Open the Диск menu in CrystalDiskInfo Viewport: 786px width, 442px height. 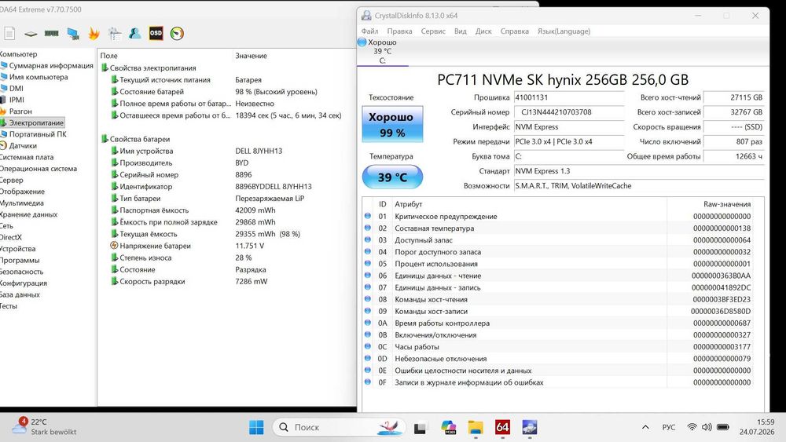(483, 31)
